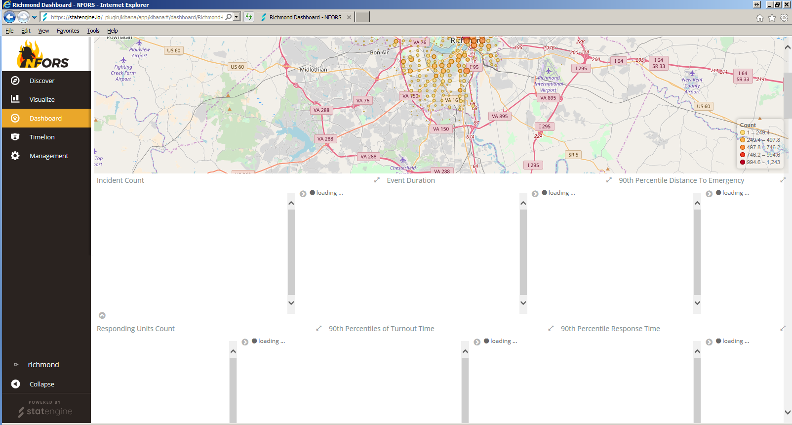792x425 pixels.
Task: Click the statengine powered-by logo
Action: pyautogui.click(x=45, y=411)
